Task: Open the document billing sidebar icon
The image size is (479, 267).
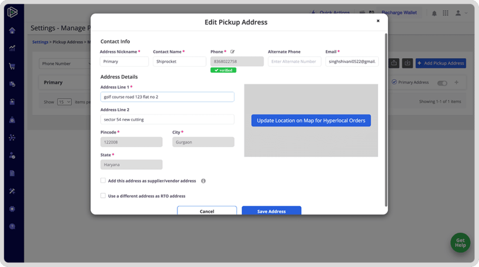Action: click(12, 173)
